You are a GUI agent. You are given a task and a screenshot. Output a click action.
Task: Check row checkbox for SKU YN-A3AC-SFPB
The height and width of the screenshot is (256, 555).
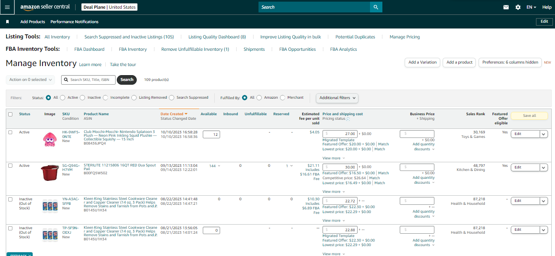pyautogui.click(x=10, y=199)
